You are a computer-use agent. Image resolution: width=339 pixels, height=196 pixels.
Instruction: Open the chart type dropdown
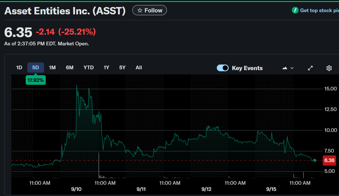[288, 68]
